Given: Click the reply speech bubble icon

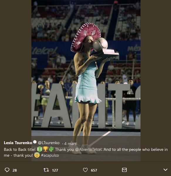Looking at the screenshot, I should coord(7,170).
